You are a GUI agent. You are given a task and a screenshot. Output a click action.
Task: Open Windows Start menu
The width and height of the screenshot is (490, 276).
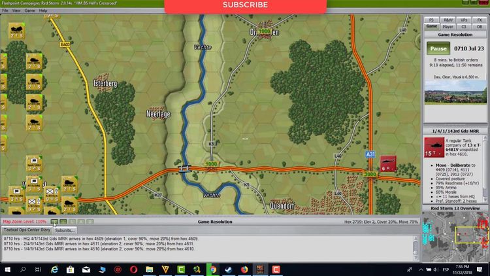pos(7,269)
